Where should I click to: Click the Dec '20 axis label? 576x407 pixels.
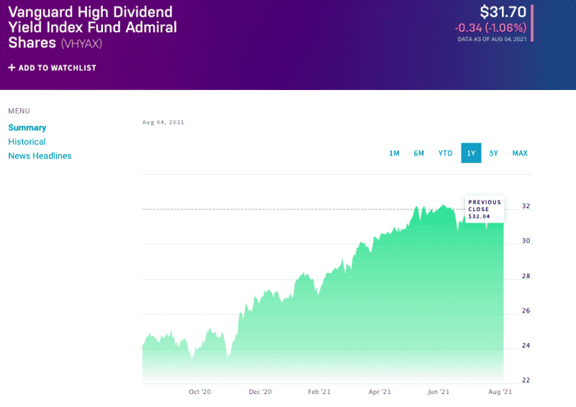pyautogui.click(x=260, y=392)
